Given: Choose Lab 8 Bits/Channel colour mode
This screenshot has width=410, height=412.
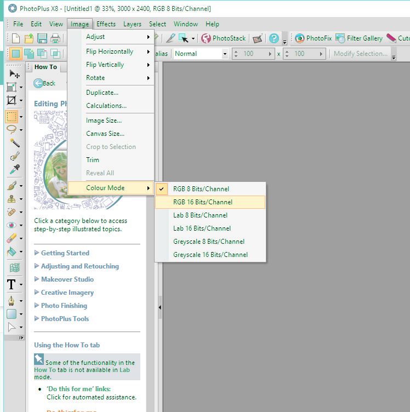Looking at the screenshot, I should (210, 215).
